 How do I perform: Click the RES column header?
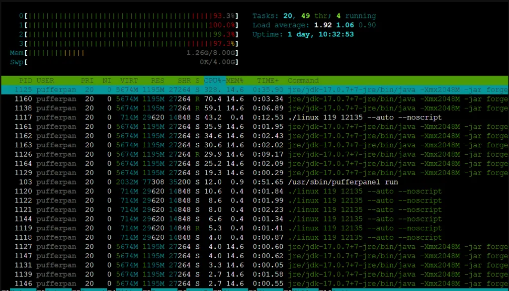tap(158, 81)
